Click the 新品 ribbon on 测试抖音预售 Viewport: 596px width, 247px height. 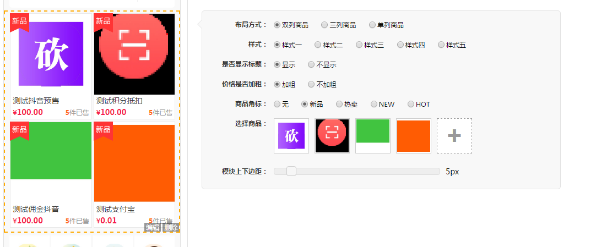(x=19, y=23)
